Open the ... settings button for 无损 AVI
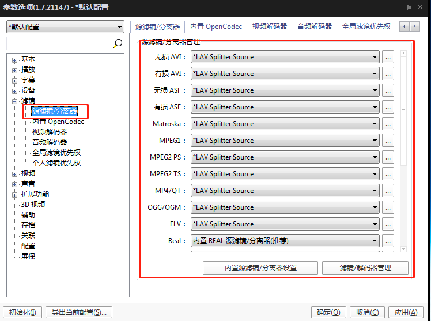Image resolution: width=431 pixels, height=321 pixels. point(388,57)
